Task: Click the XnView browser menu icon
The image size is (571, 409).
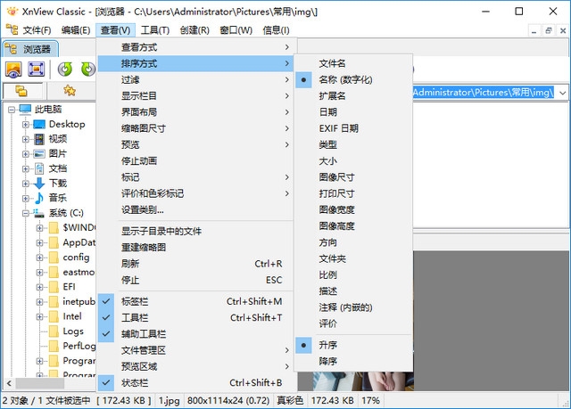Action: point(12,29)
